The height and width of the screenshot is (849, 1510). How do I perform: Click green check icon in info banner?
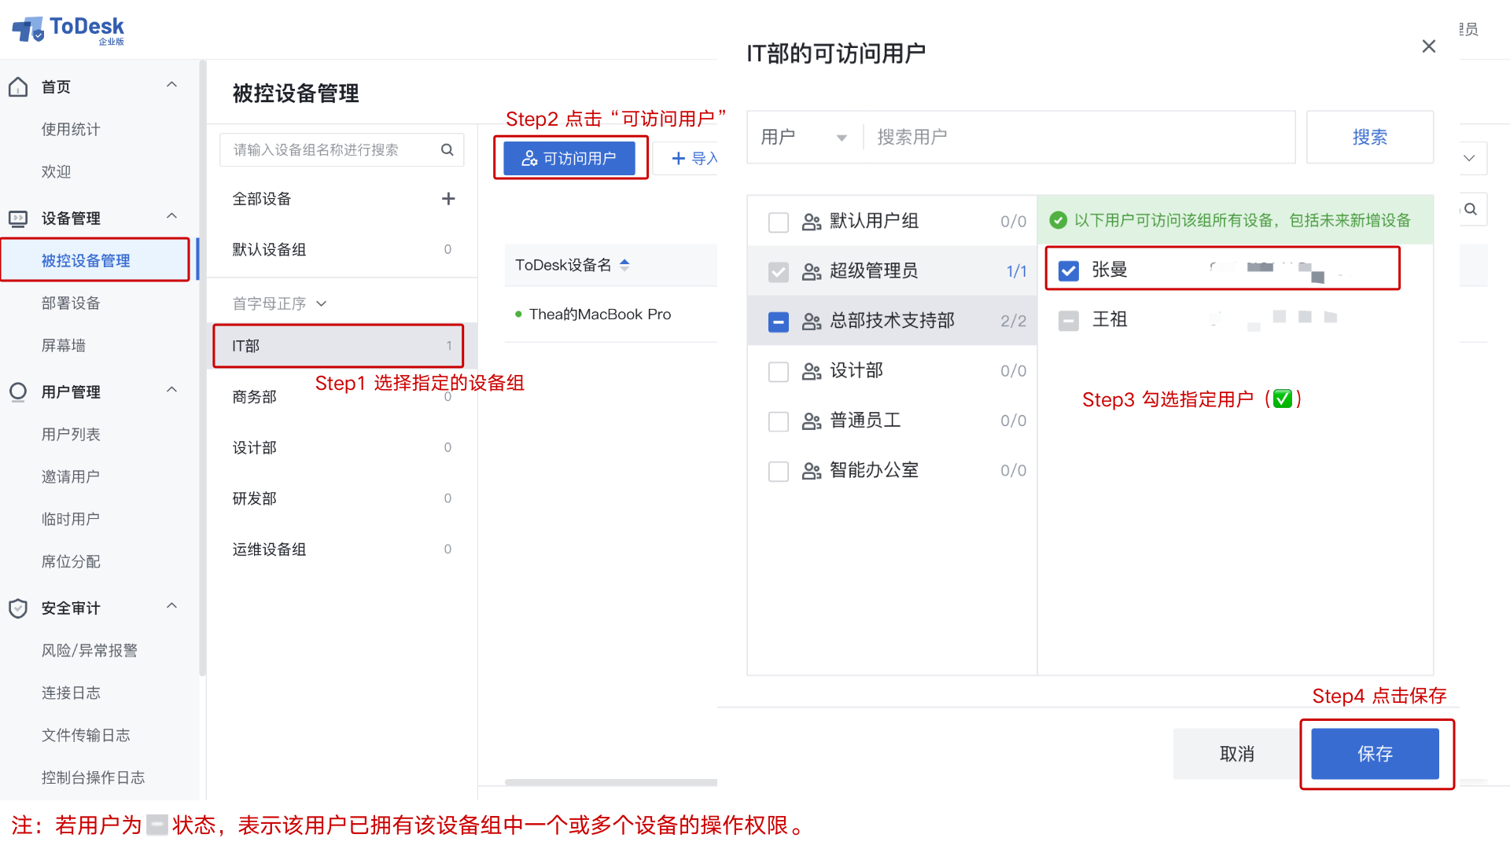[1059, 220]
